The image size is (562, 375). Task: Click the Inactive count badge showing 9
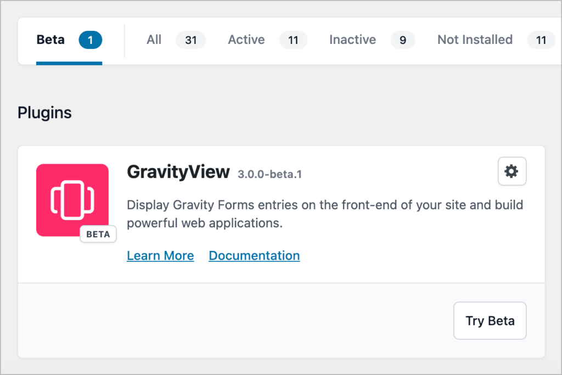[403, 40]
